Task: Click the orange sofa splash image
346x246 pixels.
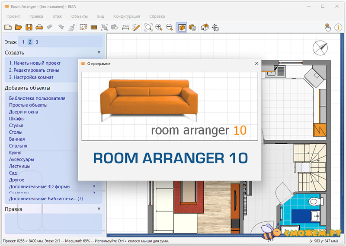Action: (149, 101)
